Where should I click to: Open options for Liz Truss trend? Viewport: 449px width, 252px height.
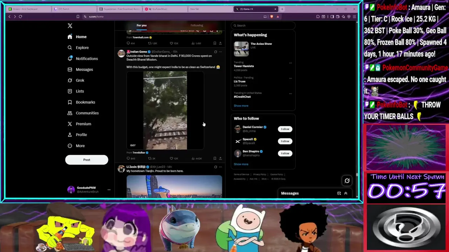290,78
